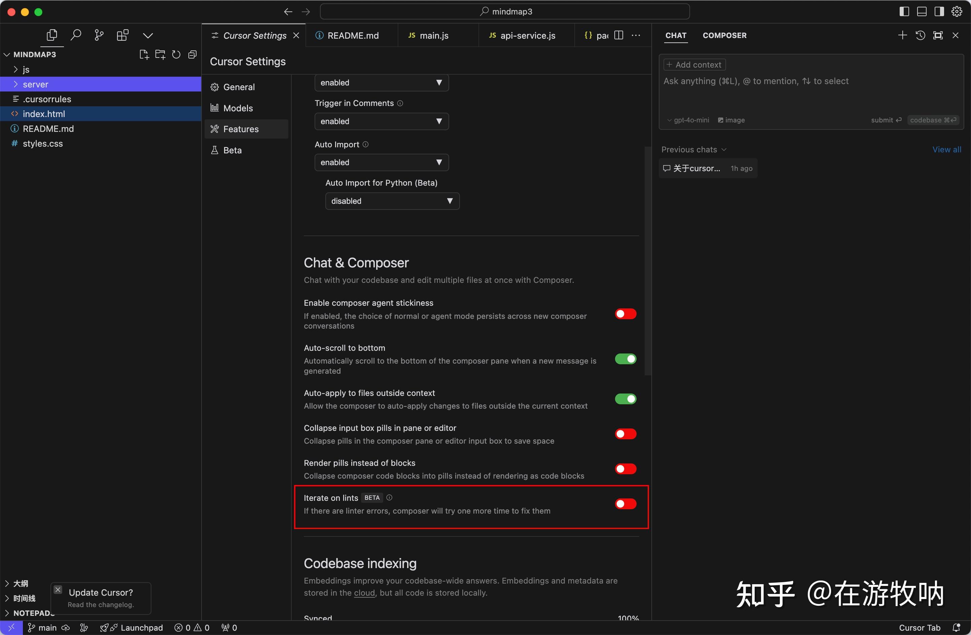Click the View all chats link
Screen dimensions: 971x635
946,150
